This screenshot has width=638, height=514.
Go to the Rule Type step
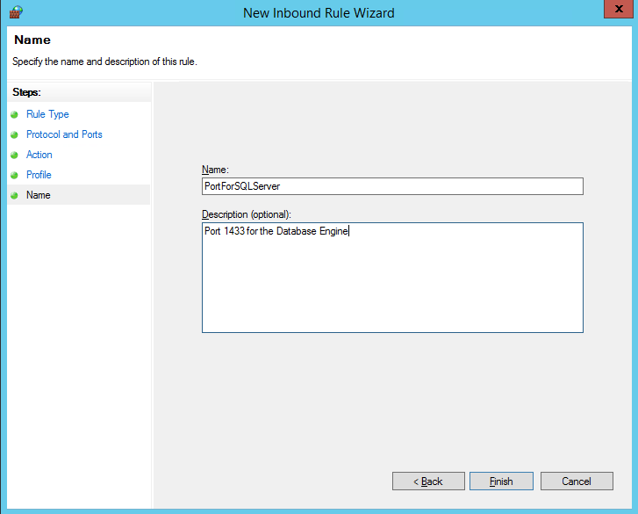point(47,114)
